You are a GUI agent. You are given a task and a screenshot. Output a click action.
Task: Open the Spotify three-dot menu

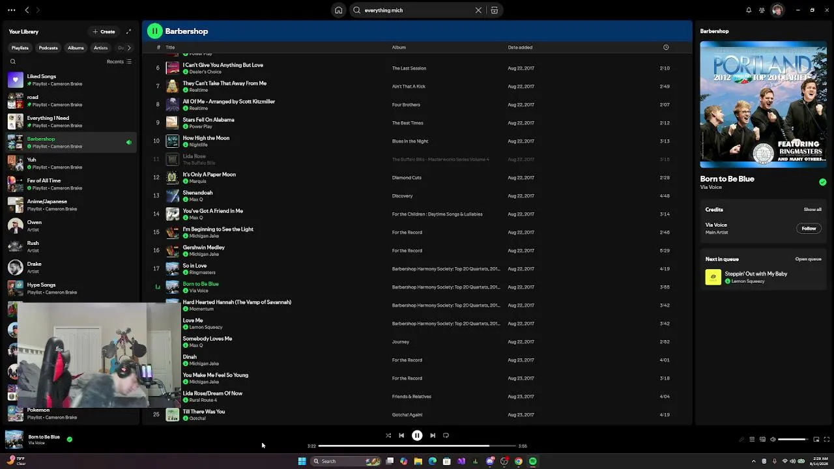11,10
